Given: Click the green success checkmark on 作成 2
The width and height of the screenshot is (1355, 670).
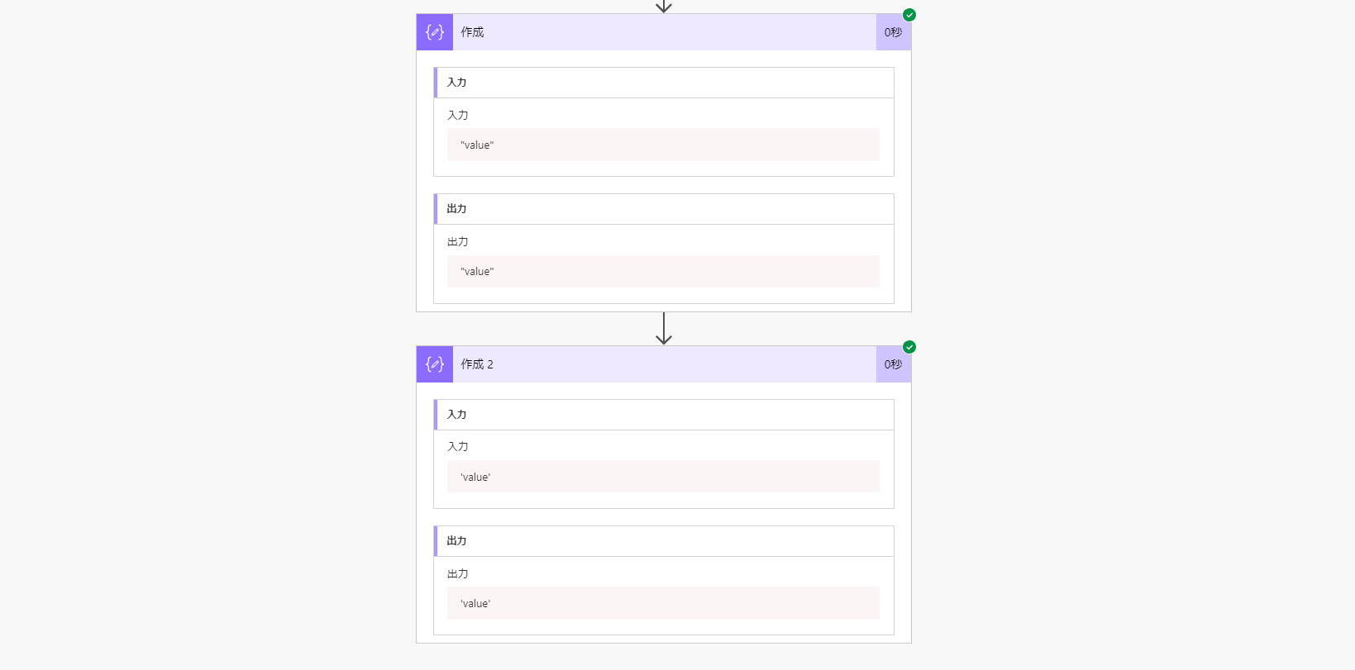Looking at the screenshot, I should 908,347.
